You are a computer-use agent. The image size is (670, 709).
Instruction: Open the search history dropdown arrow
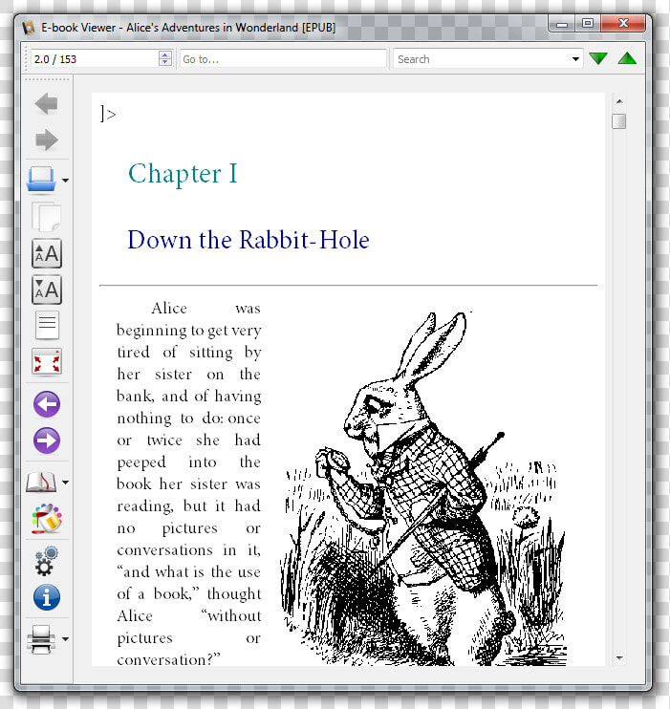575,59
